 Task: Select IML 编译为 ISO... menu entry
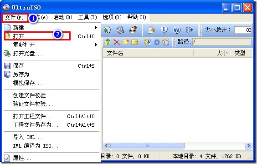click(51, 146)
